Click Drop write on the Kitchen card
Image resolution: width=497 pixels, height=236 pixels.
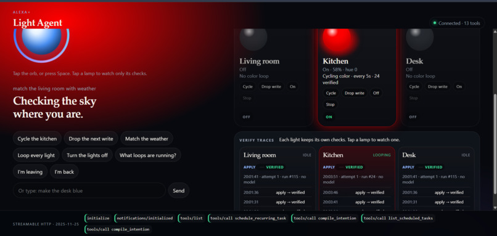coord(355,93)
